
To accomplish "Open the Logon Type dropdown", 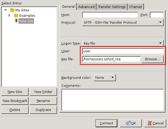I will coord(123,43).
